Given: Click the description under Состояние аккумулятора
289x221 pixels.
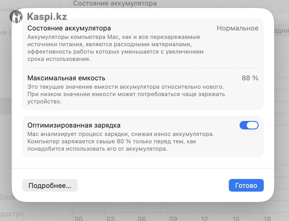Looking at the screenshot, I should point(115,48).
